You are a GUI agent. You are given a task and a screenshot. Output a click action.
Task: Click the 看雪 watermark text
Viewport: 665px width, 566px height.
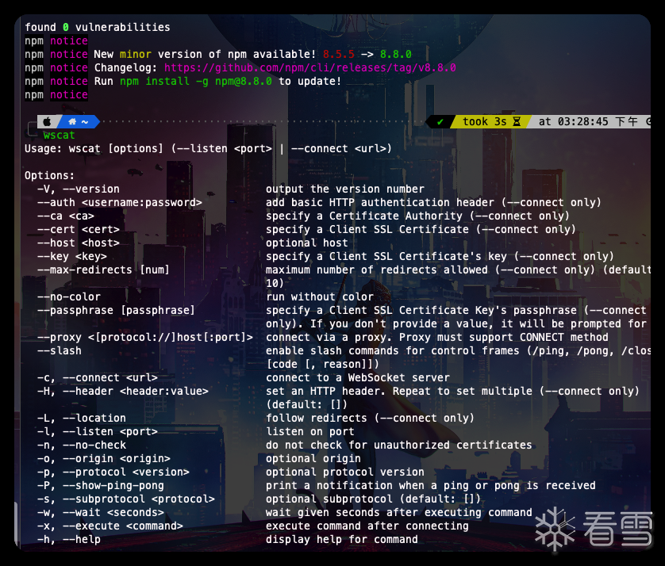(x=619, y=529)
